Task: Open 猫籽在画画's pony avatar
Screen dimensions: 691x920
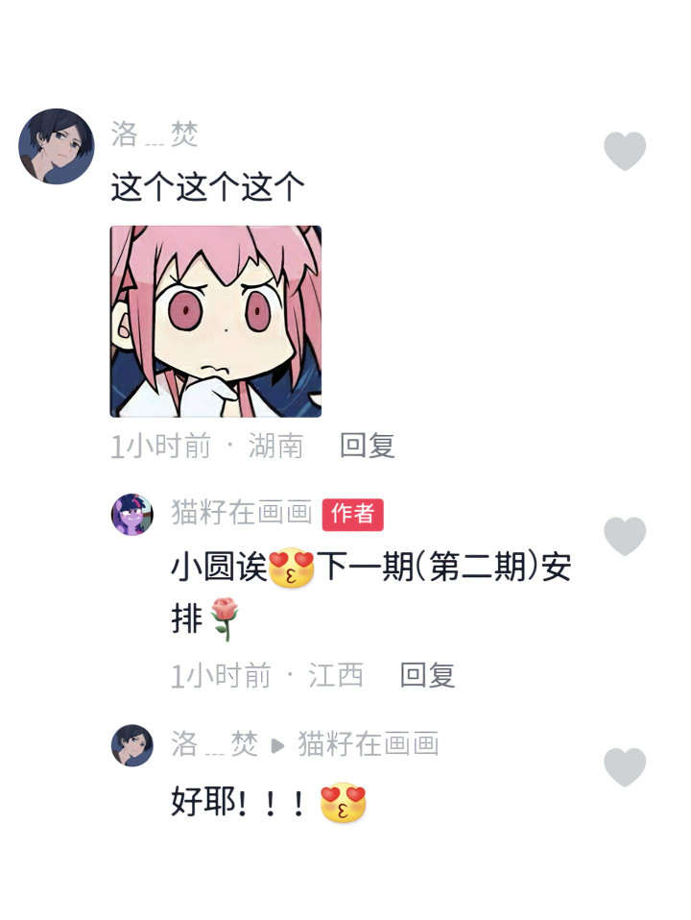Action: tap(132, 515)
